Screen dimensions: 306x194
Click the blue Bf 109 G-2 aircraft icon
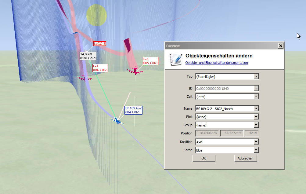[117, 120]
